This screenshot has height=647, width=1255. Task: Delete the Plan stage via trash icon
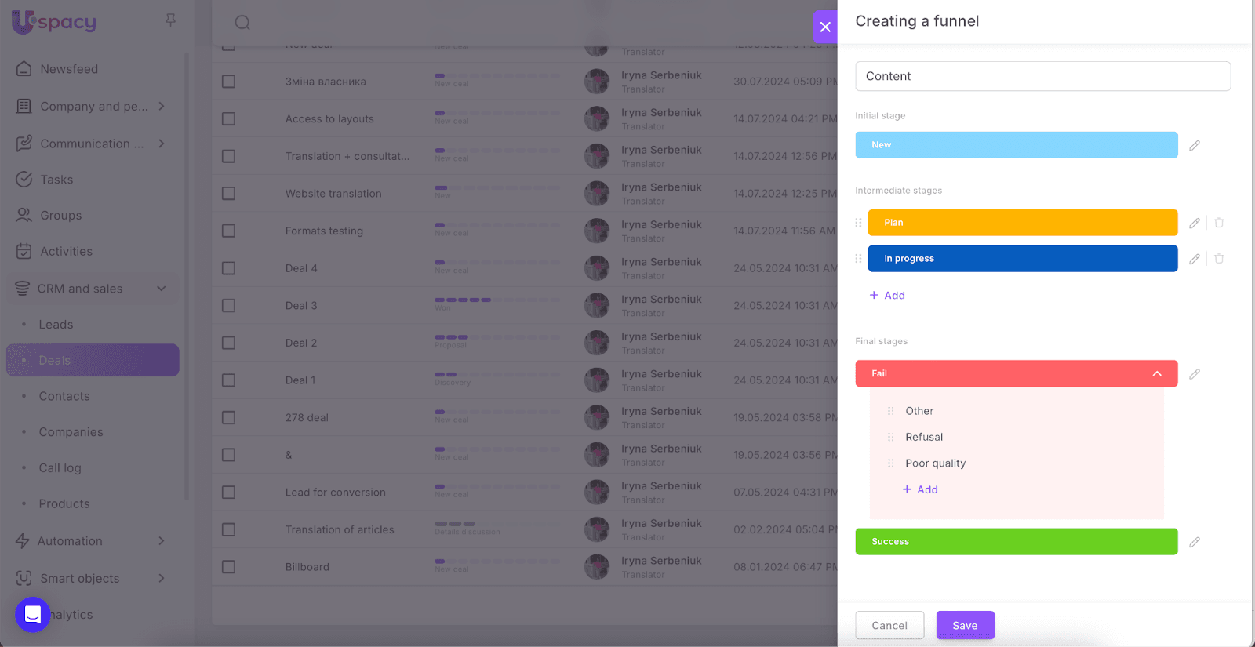tap(1219, 223)
